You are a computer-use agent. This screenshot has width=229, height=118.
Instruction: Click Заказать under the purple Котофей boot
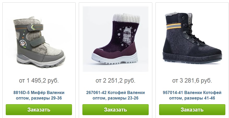[116, 110]
